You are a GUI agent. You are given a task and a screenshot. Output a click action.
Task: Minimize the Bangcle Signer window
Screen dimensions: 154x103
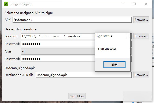tap(122, 4)
